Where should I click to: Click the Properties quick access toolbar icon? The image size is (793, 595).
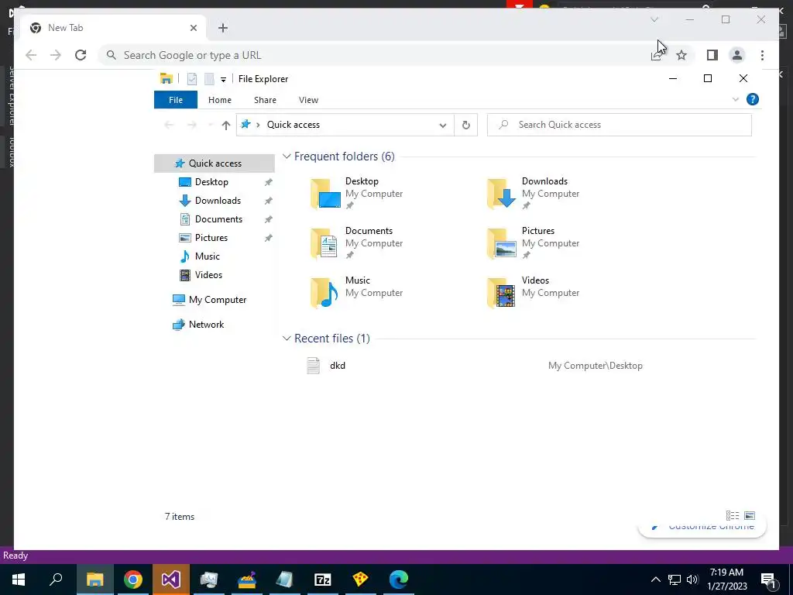(192, 79)
